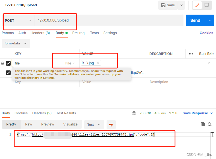Open the POST method dropdown

[x=18, y=21]
